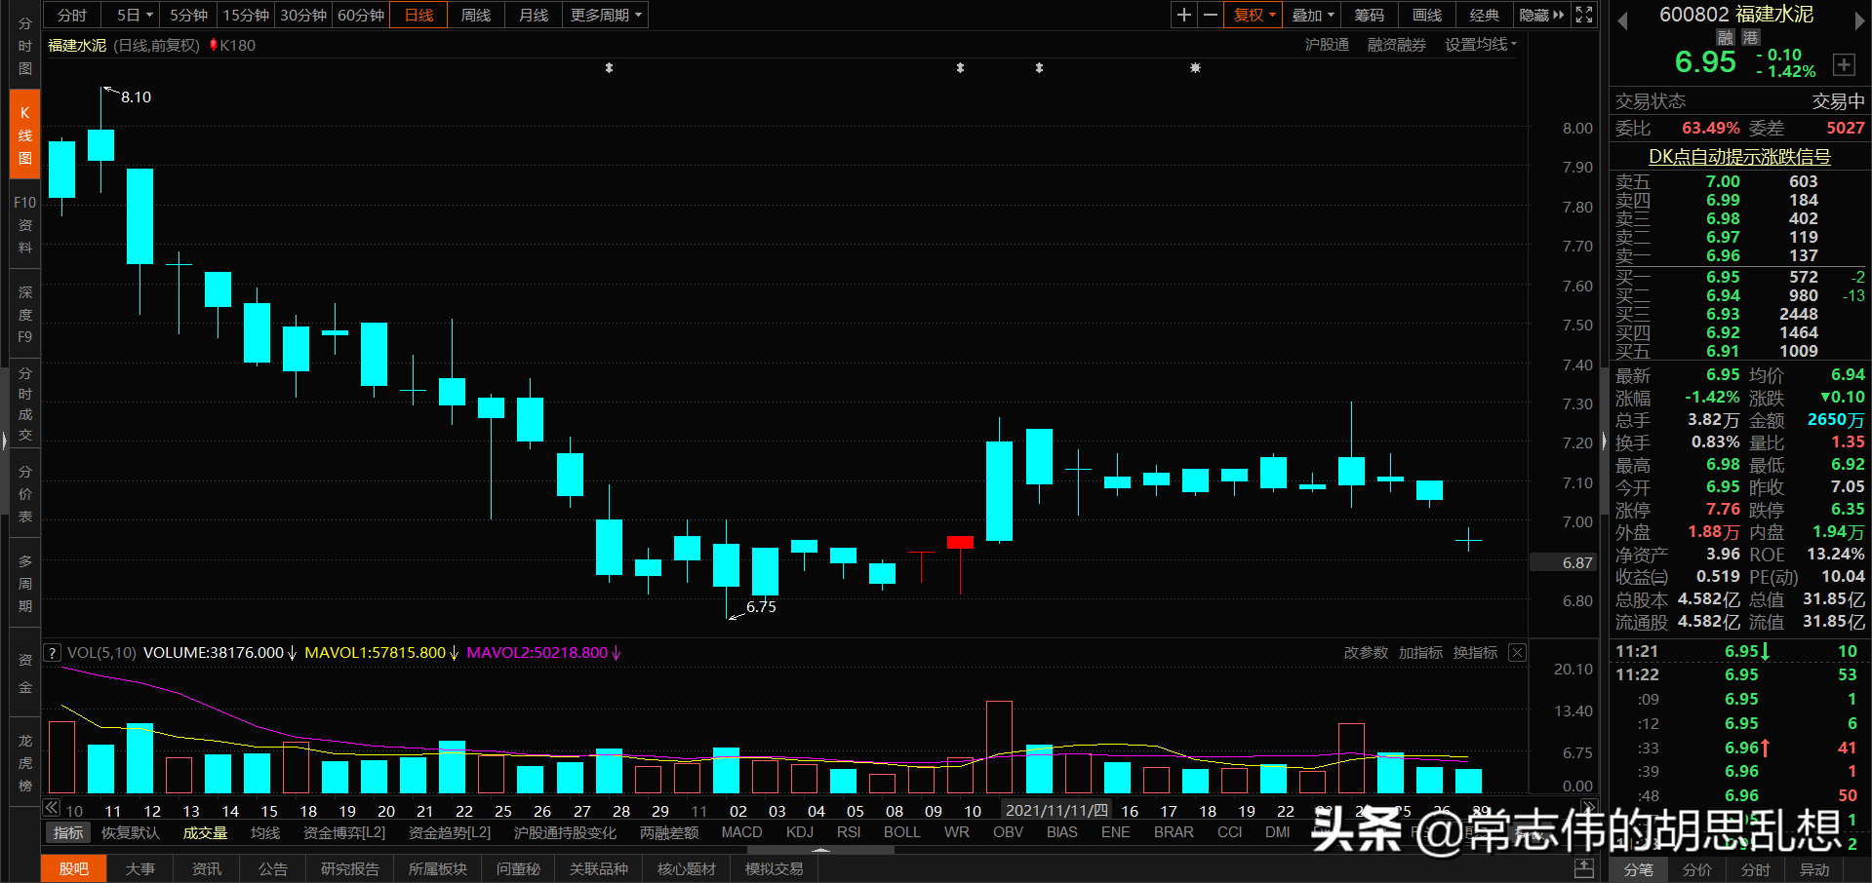Open the 股吧 tab at the bottom
Viewport: 1872px width, 883px height.
[x=73, y=868]
